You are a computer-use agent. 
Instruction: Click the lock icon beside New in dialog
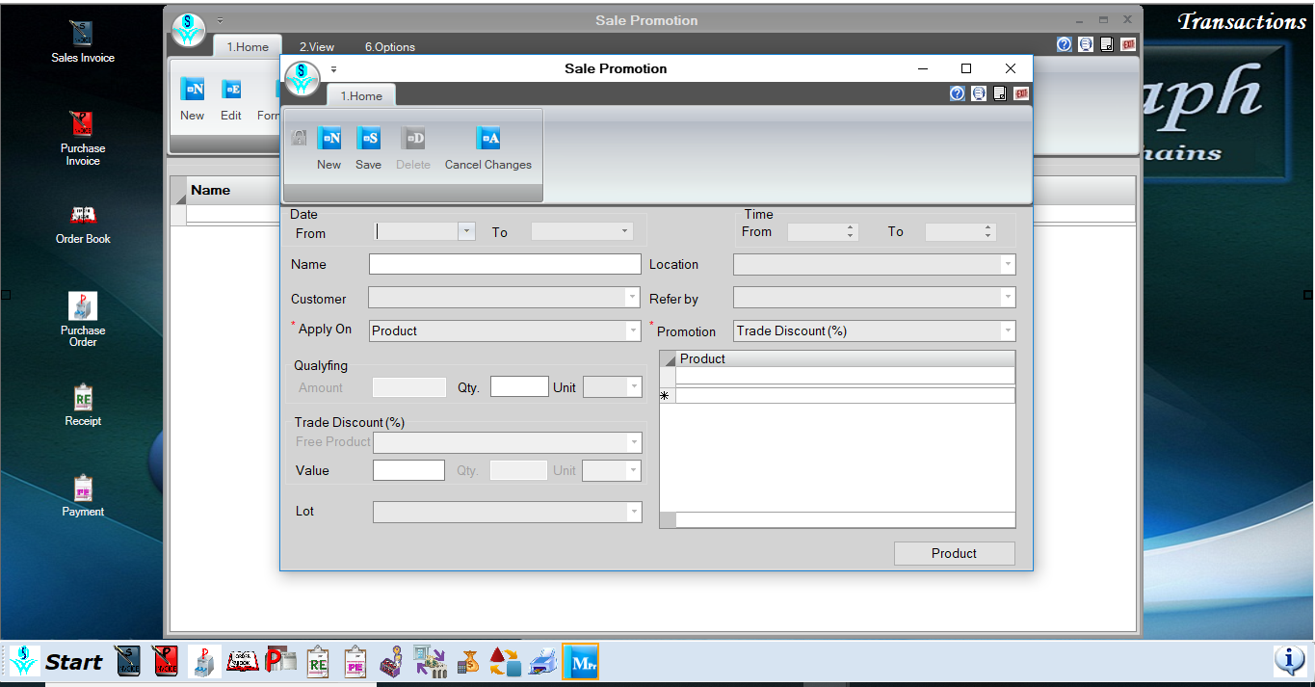[x=299, y=138]
